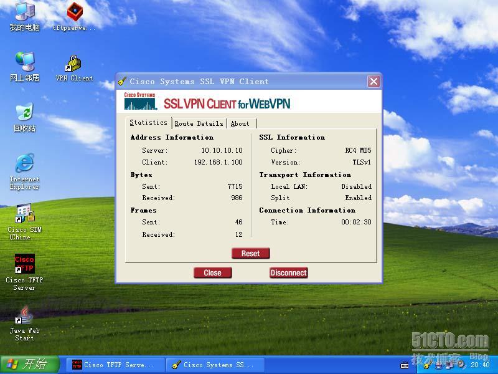This screenshot has height=374, width=498.
Task: Select the VPN Client desktop shortcut
Action: tap(74, 68)
